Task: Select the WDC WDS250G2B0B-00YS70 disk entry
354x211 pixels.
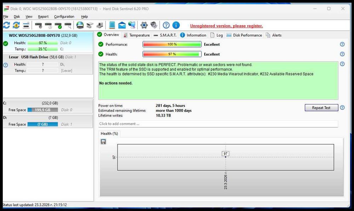Action: pos(48,42)
